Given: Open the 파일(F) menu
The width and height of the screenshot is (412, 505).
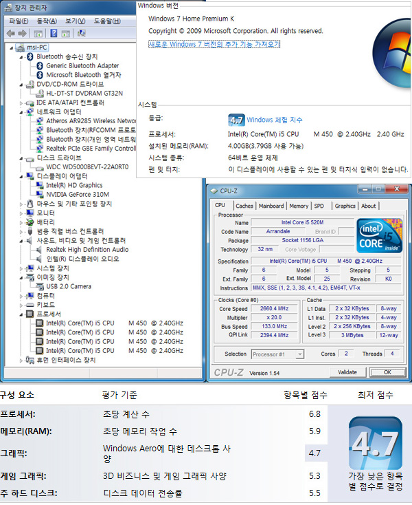Looking at the screenshot, I should click(19, 21).
